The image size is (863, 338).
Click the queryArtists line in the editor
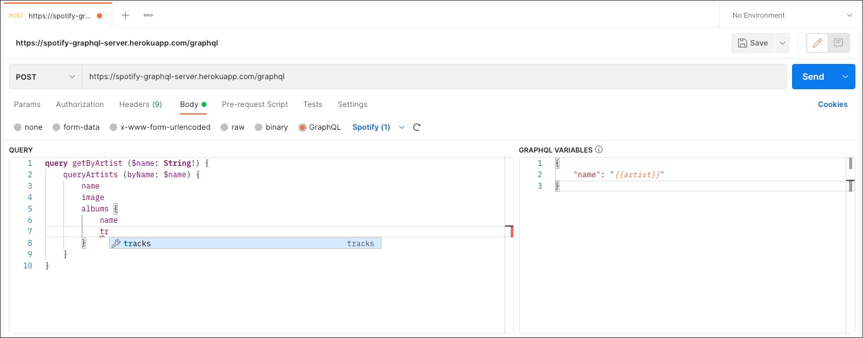[x=131, y=175]
